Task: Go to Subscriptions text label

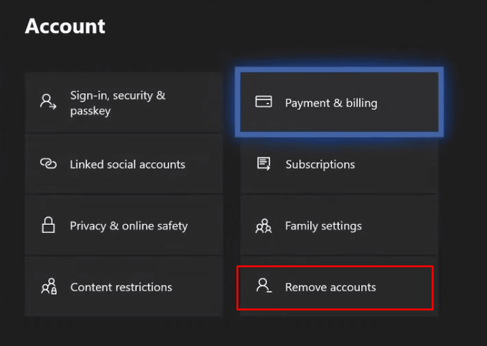Action: (320, 164)
